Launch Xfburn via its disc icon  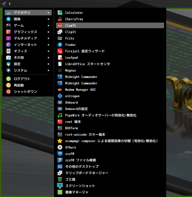60,147
